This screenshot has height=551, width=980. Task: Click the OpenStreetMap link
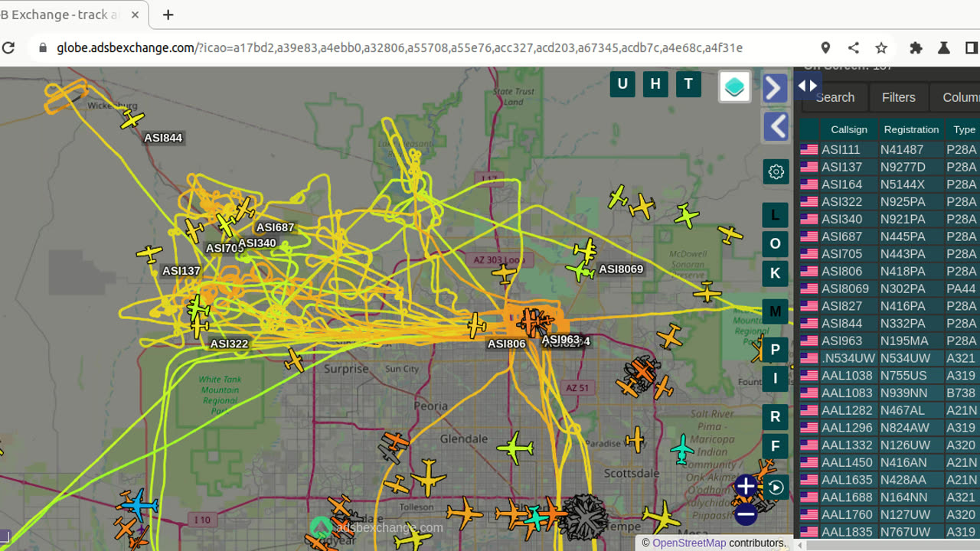[x=689, y=543]
